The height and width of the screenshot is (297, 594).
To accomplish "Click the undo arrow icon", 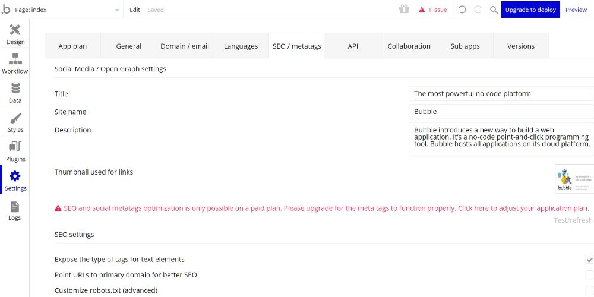I will [462, 10].
